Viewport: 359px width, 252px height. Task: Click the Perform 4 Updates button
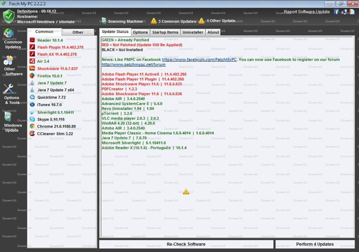coord(315,244)
